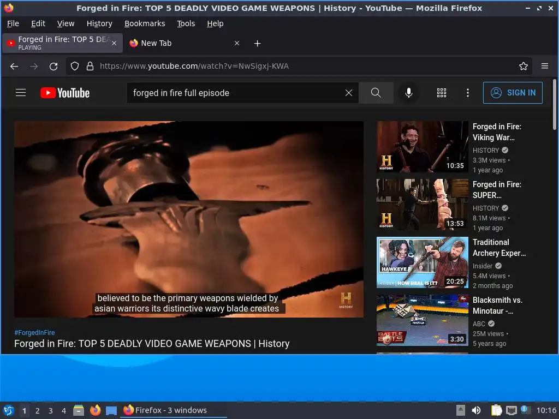This screenshot has width=559, height=419.
Task: Visit Insider channel name
Action: 483,266
